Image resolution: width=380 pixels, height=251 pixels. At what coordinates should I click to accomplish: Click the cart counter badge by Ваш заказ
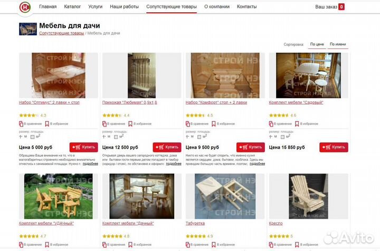[x=341, y=7]
